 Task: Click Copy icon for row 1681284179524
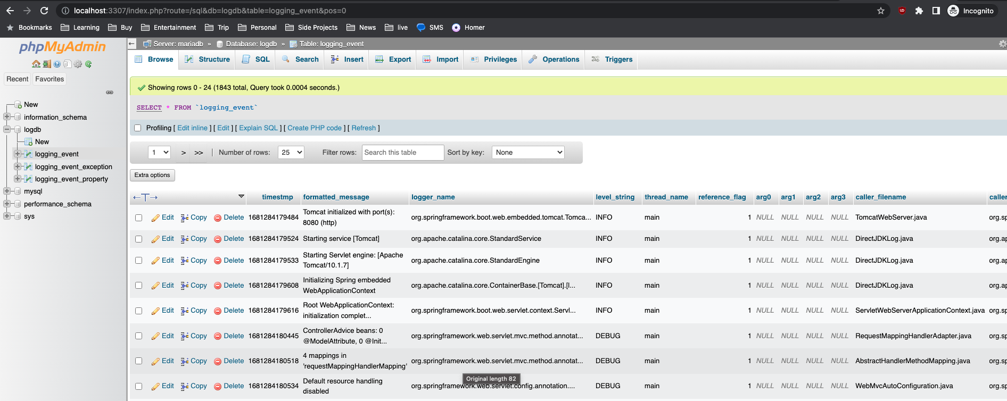click(x=185, y=239)
